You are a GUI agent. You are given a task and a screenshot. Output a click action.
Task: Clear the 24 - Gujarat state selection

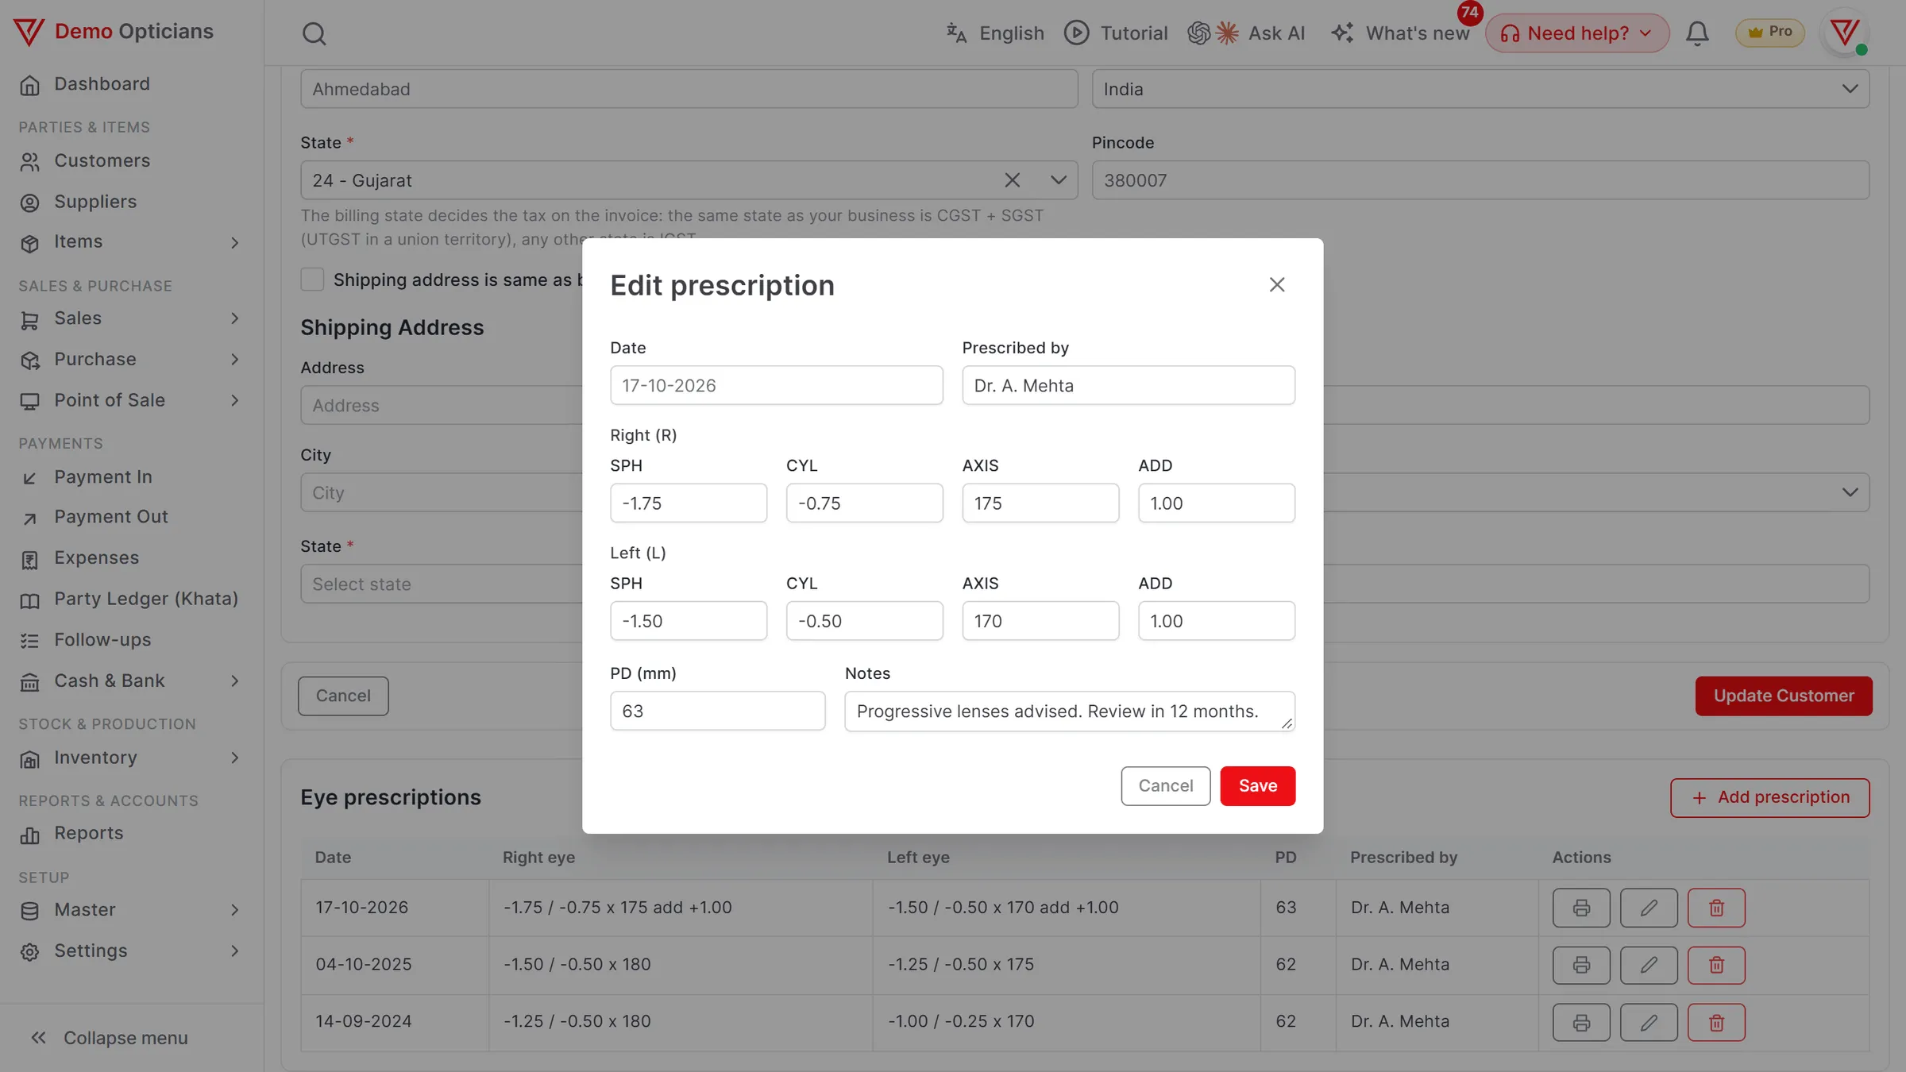click(x=1012, y=180)
